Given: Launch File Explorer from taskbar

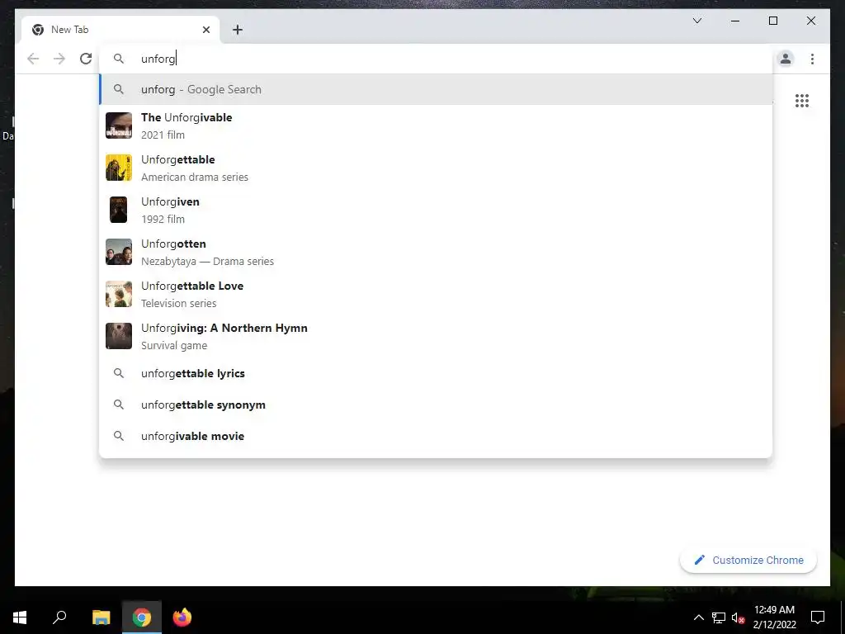Looking at the screenshot, I should (x=101, y=617).
